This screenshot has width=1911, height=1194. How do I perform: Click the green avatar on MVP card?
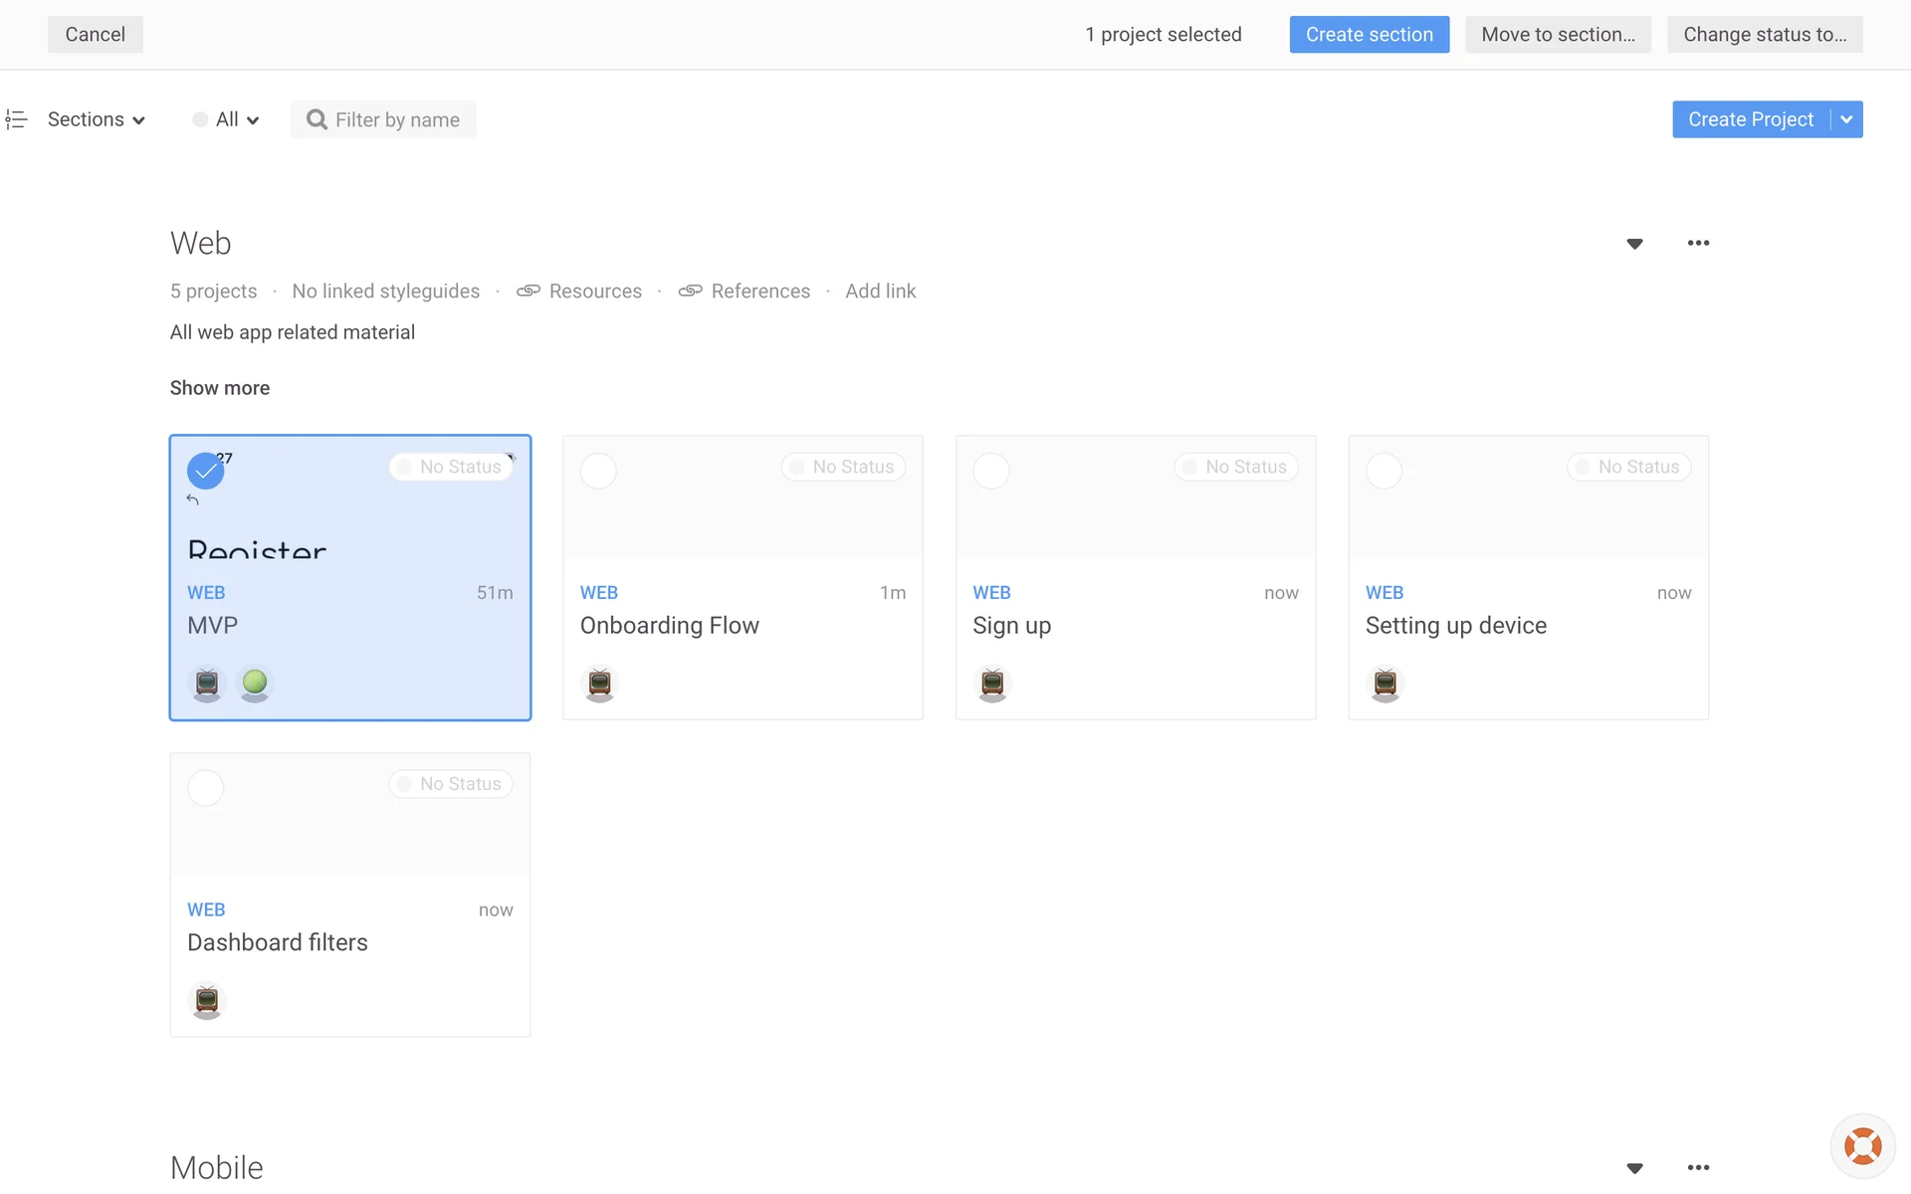click(x=255, y=683)
